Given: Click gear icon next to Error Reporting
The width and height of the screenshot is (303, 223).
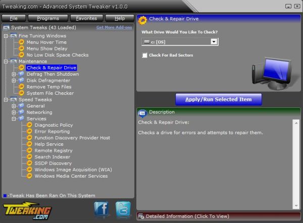Looking at the screenshot, I should (x=29, y=131).
